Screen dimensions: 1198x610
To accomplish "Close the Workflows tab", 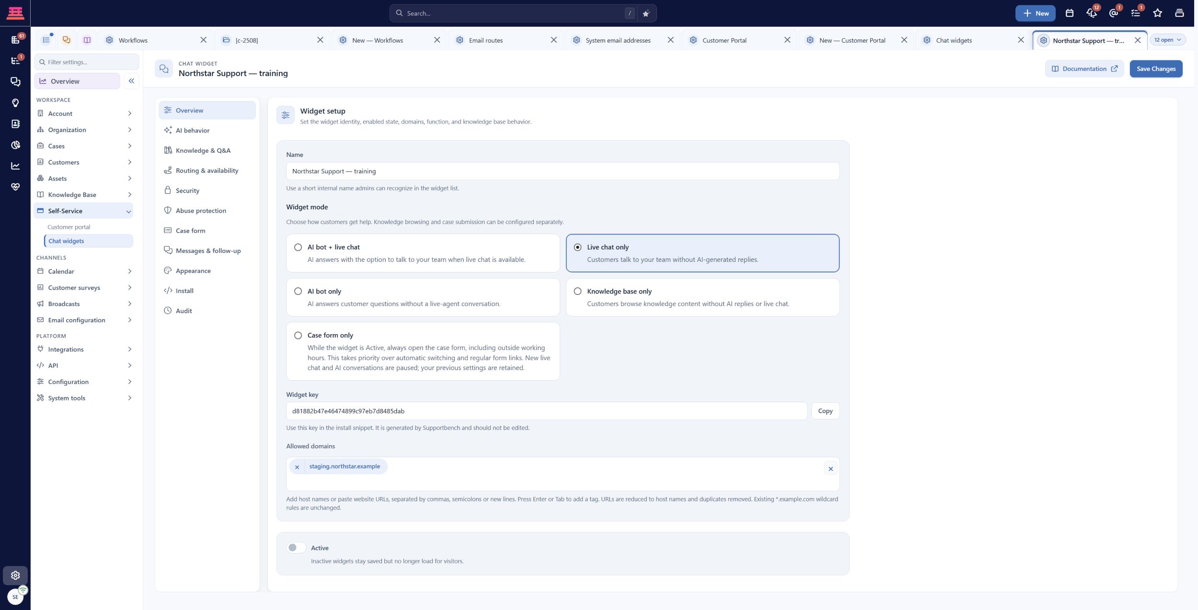I will pos(204,40).
